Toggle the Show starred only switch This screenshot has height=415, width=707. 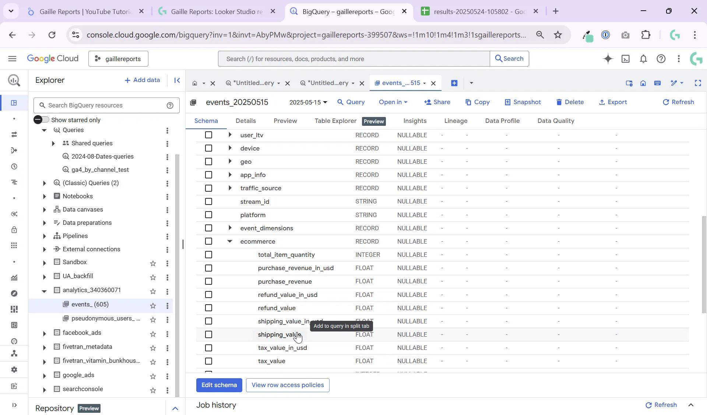click(x=41, y=120)
